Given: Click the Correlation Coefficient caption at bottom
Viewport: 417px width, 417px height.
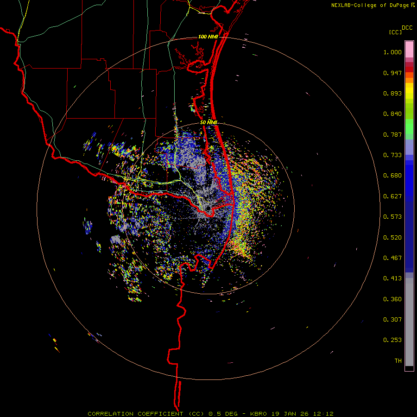Looking at the screenshot, I should (210, 414).
